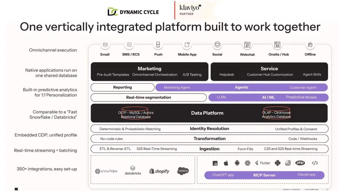Click the Email envelope icon
The width and height of the screenshot is (339, 191).
105,45
